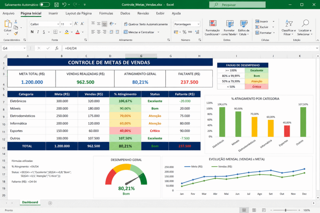Click the Copy icon

coord(16,27)
